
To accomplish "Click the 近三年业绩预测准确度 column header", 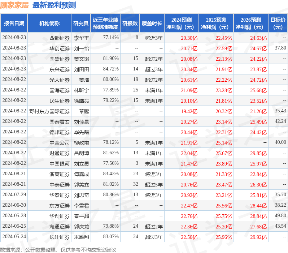I will pos(105,23).
